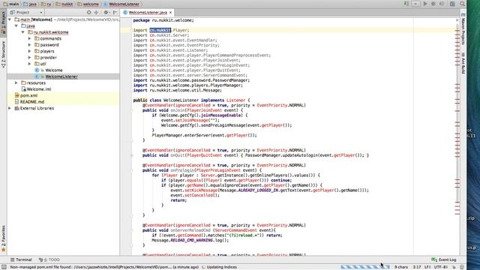Click the Run play icon

point(425,4)
